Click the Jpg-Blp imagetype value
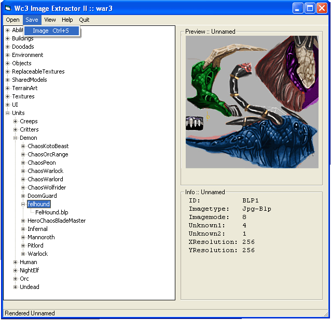331x320 pixels. (x=257, y=209)
